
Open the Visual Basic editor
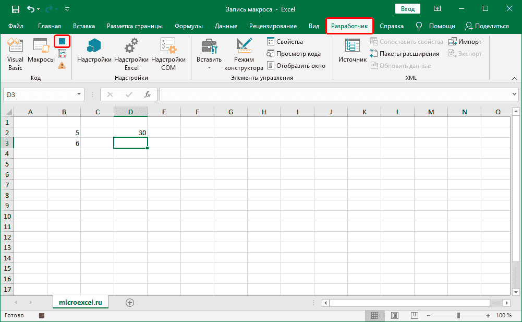tap(15, 54)
